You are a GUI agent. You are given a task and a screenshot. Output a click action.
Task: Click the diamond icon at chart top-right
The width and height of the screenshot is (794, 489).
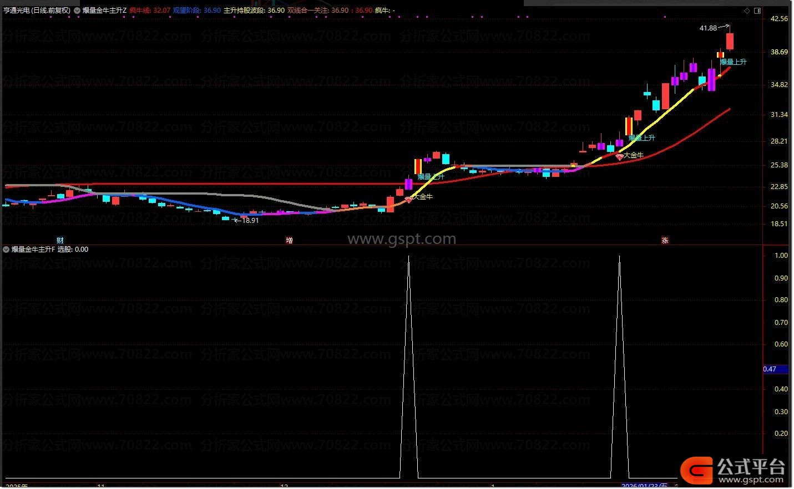747,11
